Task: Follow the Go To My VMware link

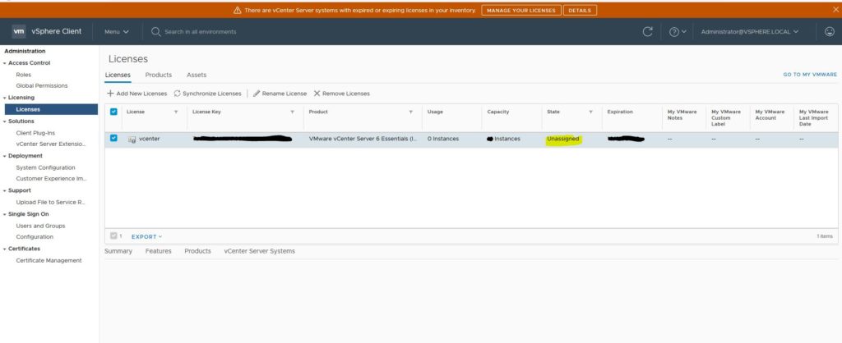Action: (x=810, y=75)
